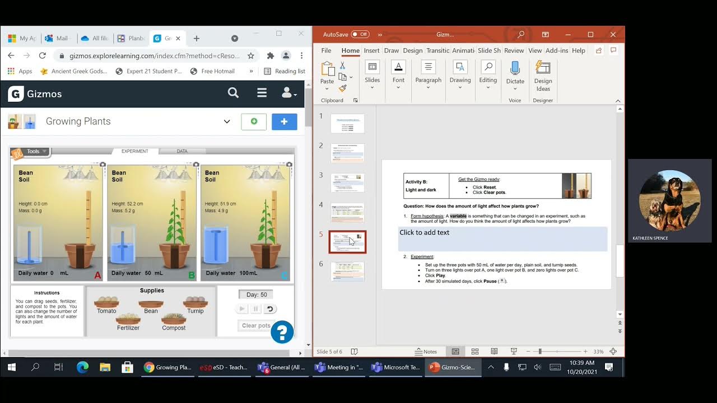This screenshot has width=717, height=403.
Task: Click the Format Painter brush icon
Action: (x=343, y=88)
